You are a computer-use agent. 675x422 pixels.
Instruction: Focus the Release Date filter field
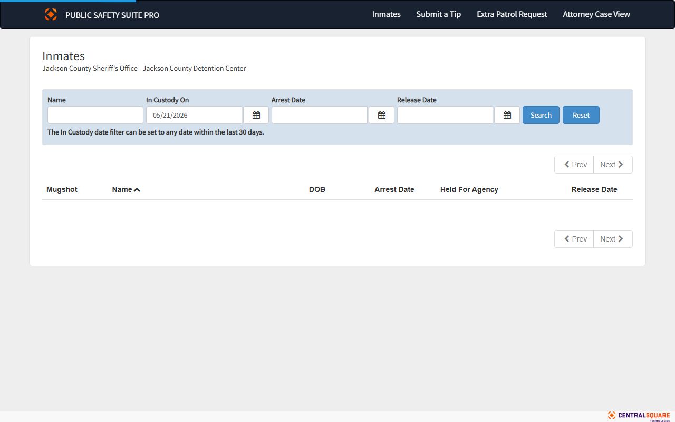pos(445,115)
